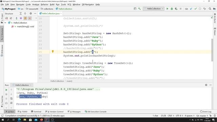Screen dimensions: 217x122
Task: Change indent setting 4 spaces
Action: (190, 116)
